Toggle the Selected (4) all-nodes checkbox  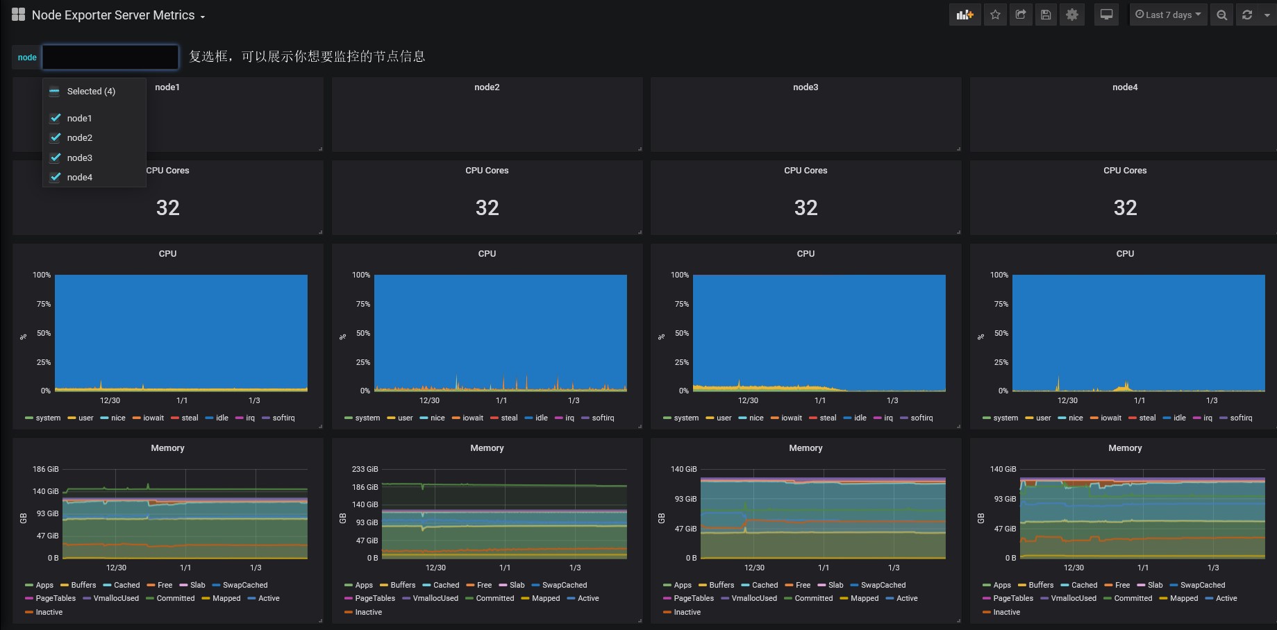pos(55,92)
